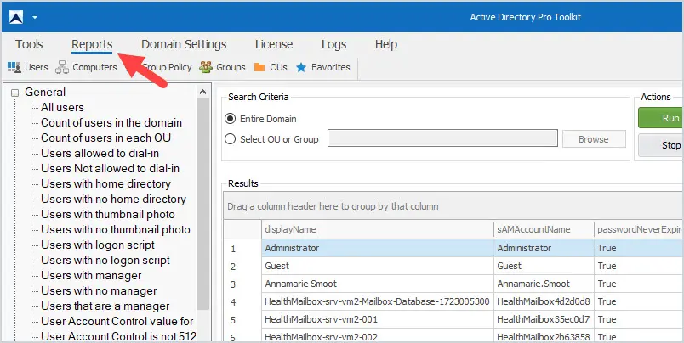Open the quick access dropdown arrow beside the logo
The width and height of the screenshot is (684, 343).
click(35, 18)
